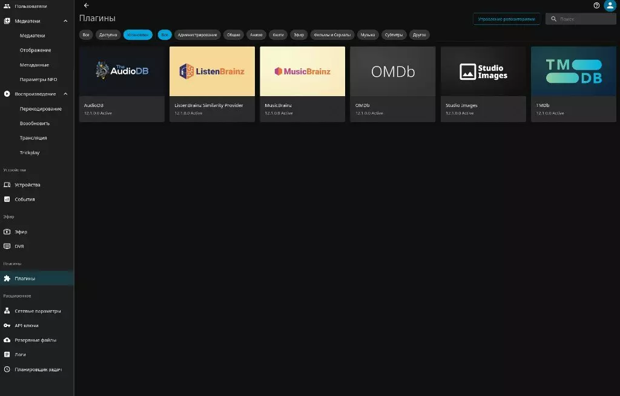620x396 pixels.
Task: Filter by Фильмы и Сериалы category
Action: [x=332, y=34]
